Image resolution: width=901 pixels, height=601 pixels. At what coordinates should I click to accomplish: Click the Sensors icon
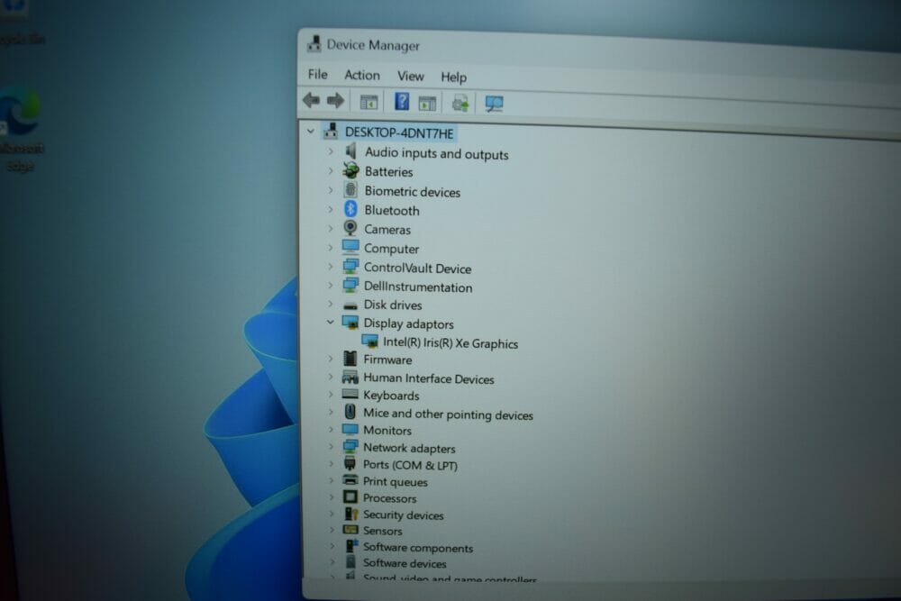[x=350, y=529]
